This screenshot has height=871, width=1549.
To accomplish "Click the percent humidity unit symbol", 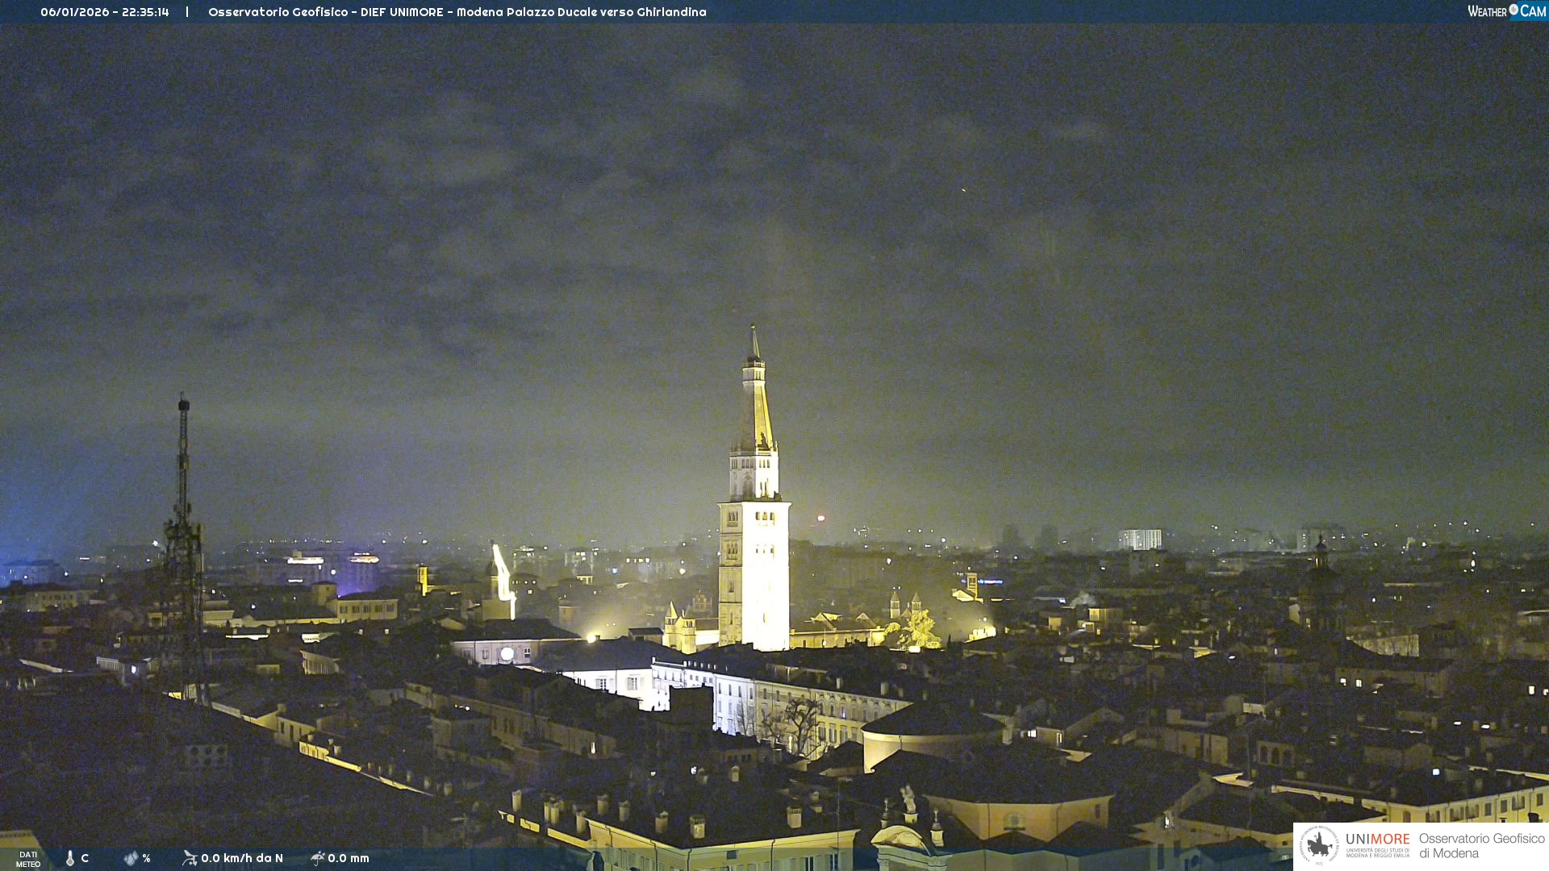I will (147, 858).
